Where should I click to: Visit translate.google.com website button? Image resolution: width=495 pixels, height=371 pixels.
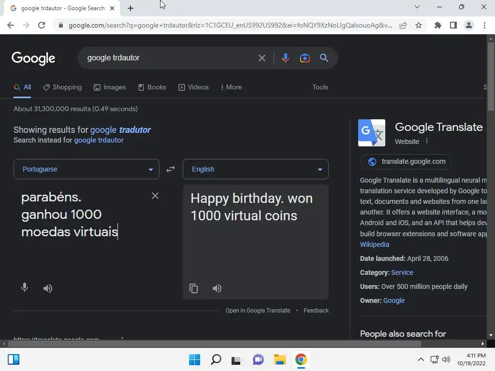(x=406, y=161)
